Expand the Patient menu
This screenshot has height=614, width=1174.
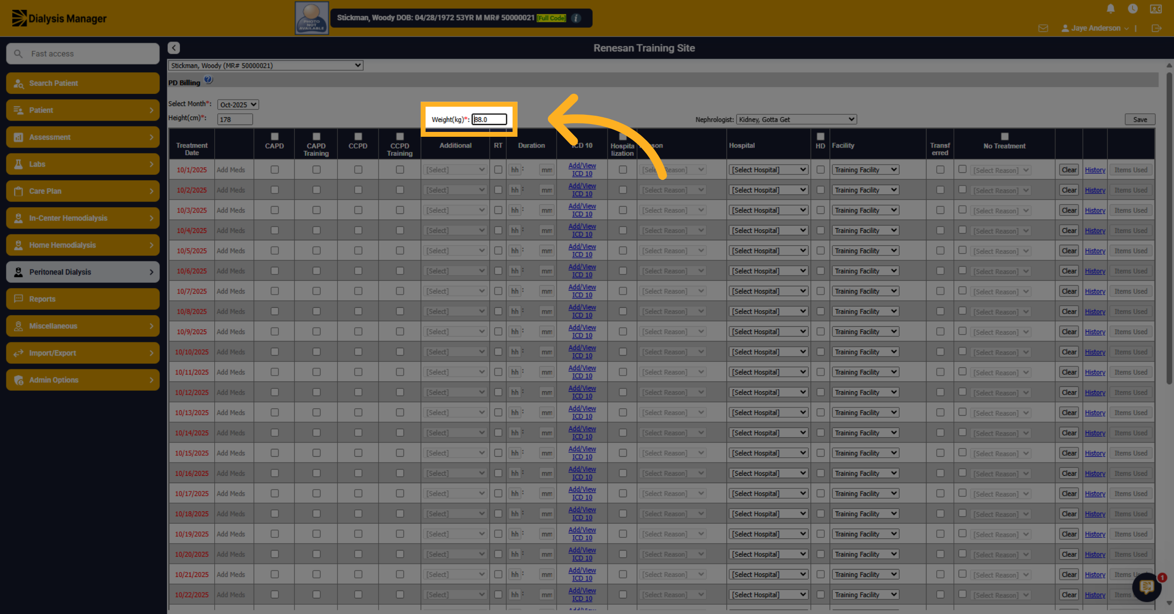pos(83,110)
